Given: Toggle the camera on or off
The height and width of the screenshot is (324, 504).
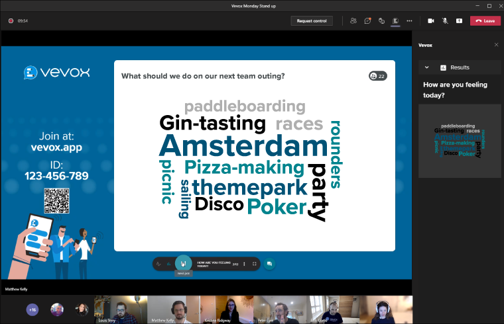Looking at the screenshot, I should (431, 20).
